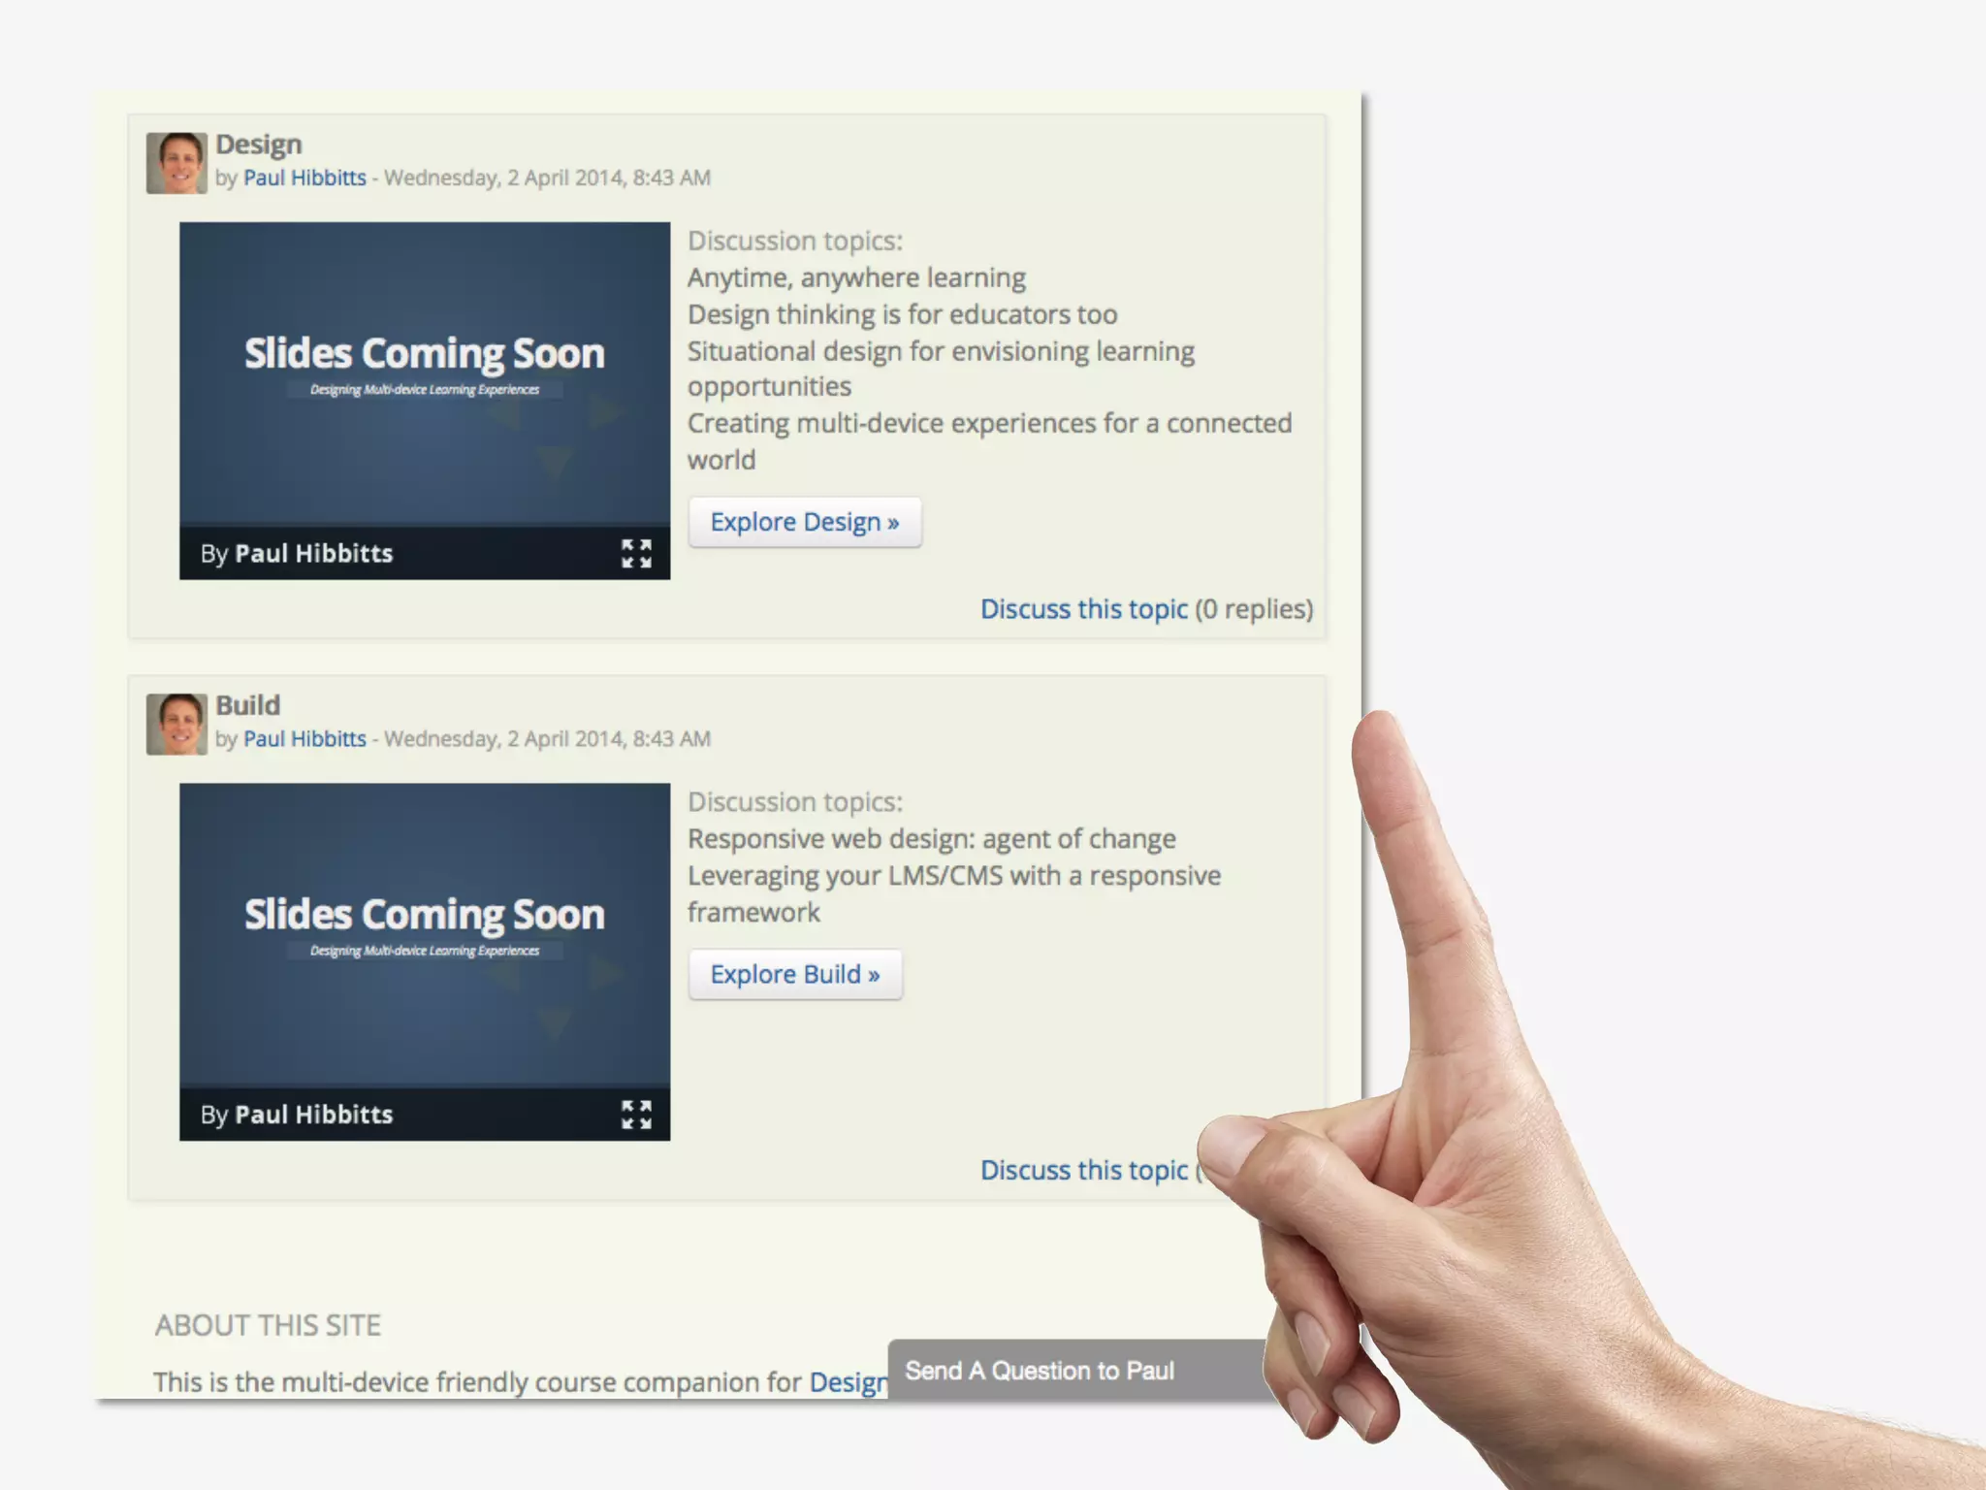Viewport: 1986px width, 1490px height.
Task: Click fullscreen icon on Design slides
Action: pos(636,554)
